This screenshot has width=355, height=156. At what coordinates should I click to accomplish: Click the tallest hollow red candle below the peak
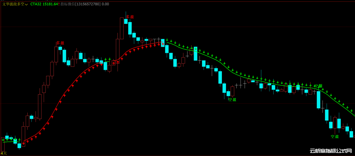point(122,28)
